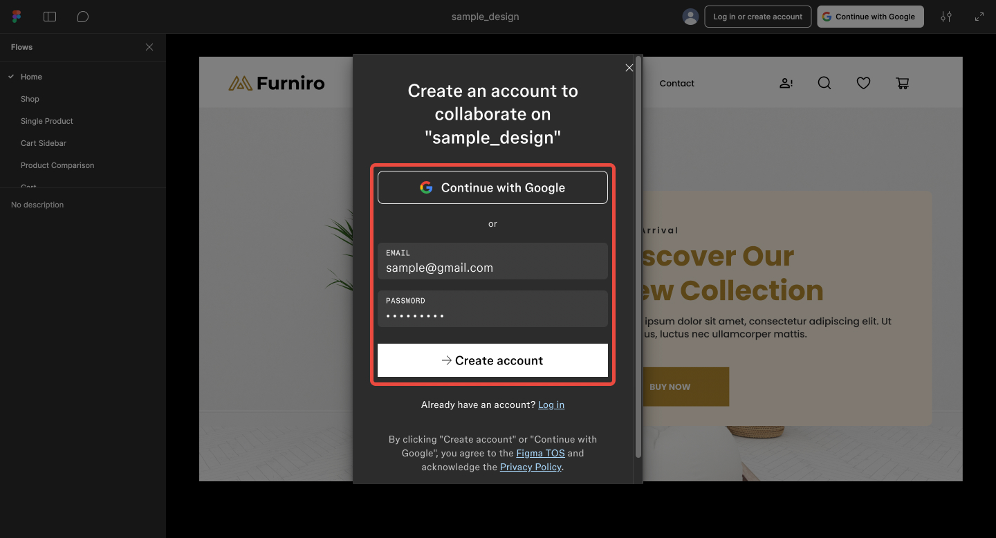Click the Email input field
996x538 pixels.
click(492, 261)
